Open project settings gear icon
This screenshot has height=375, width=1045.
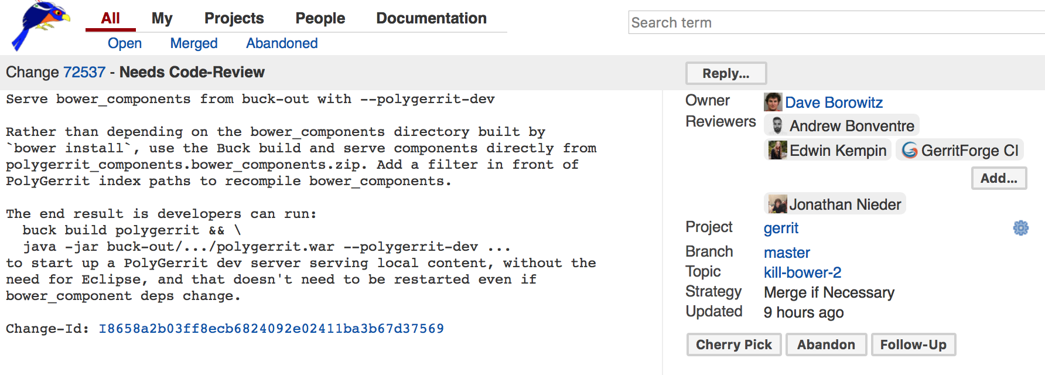tap(1020, 228)
